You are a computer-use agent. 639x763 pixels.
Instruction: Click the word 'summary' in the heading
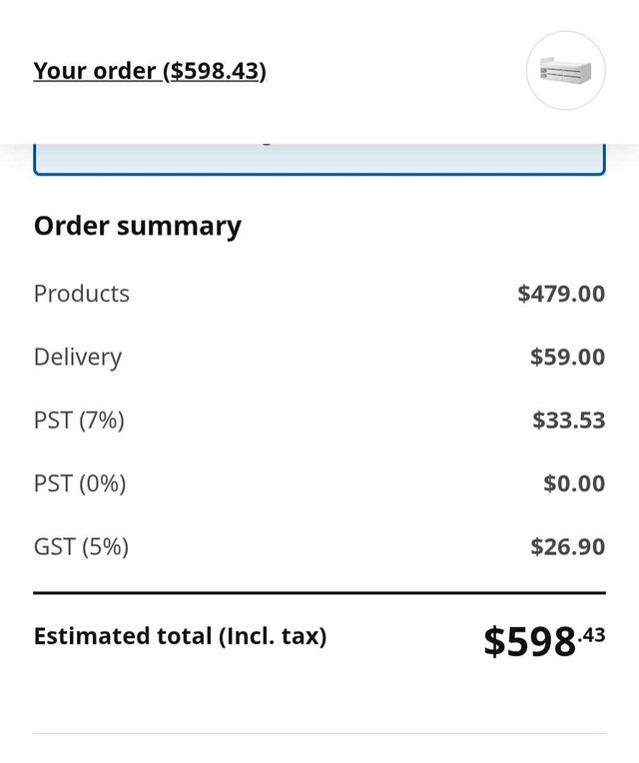coord(179,228)
